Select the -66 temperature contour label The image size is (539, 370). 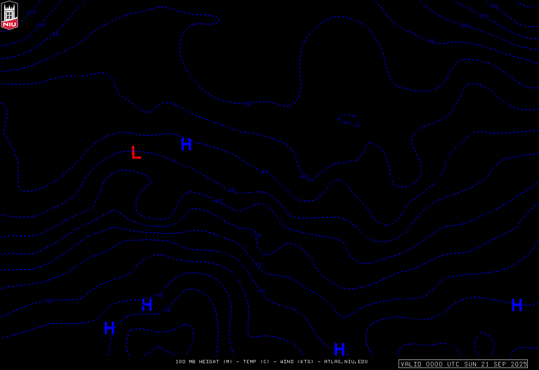(x=230, y=191)
